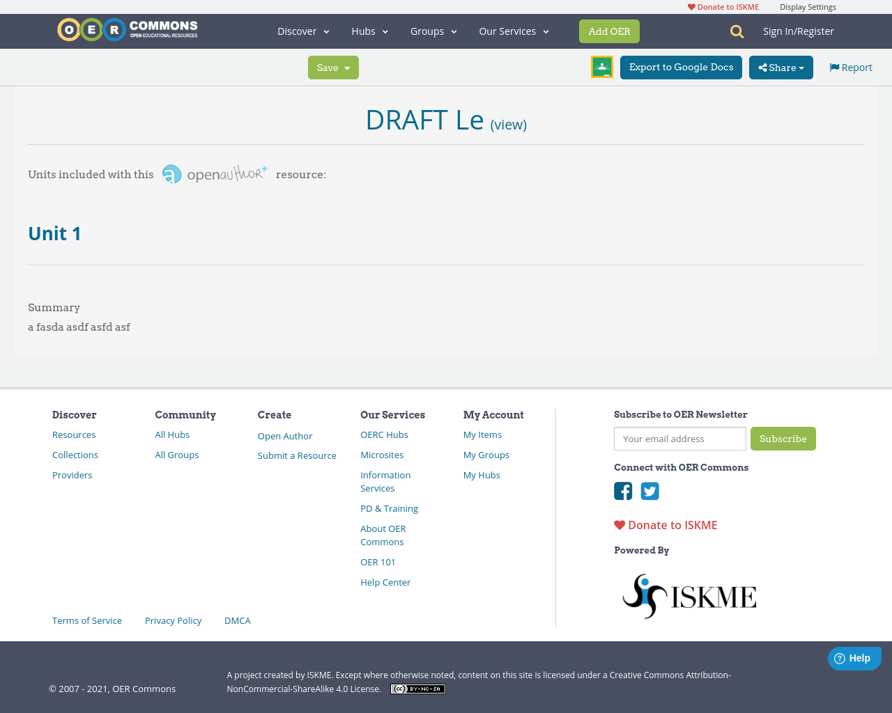Open the Help widget
The width and height of the screenshot is (892, 713).
tap(854, 657)
